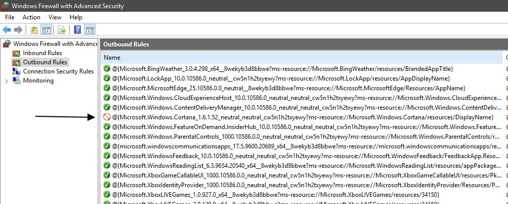Select Inbound Rules in the tree
The height and width of the screenshot is (204, 508).
pyautogui.click(x=42, y=53)
